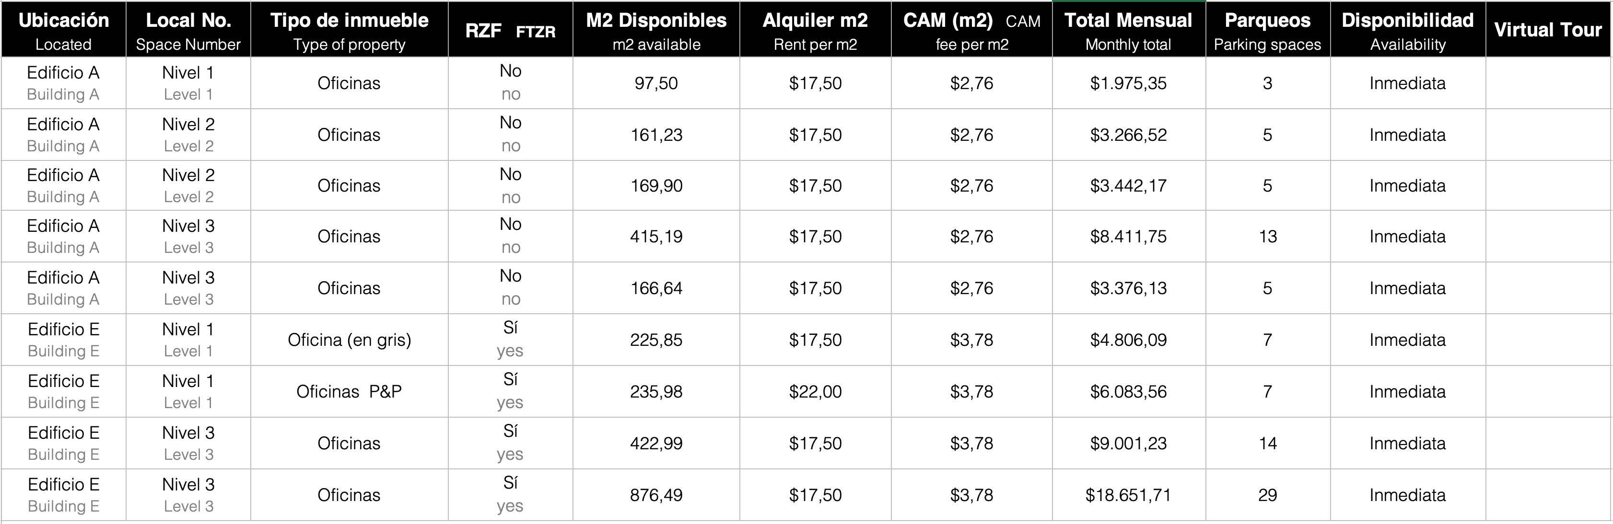
Task: Click the Oficinas P&P property cell
Action: point(350,391)
